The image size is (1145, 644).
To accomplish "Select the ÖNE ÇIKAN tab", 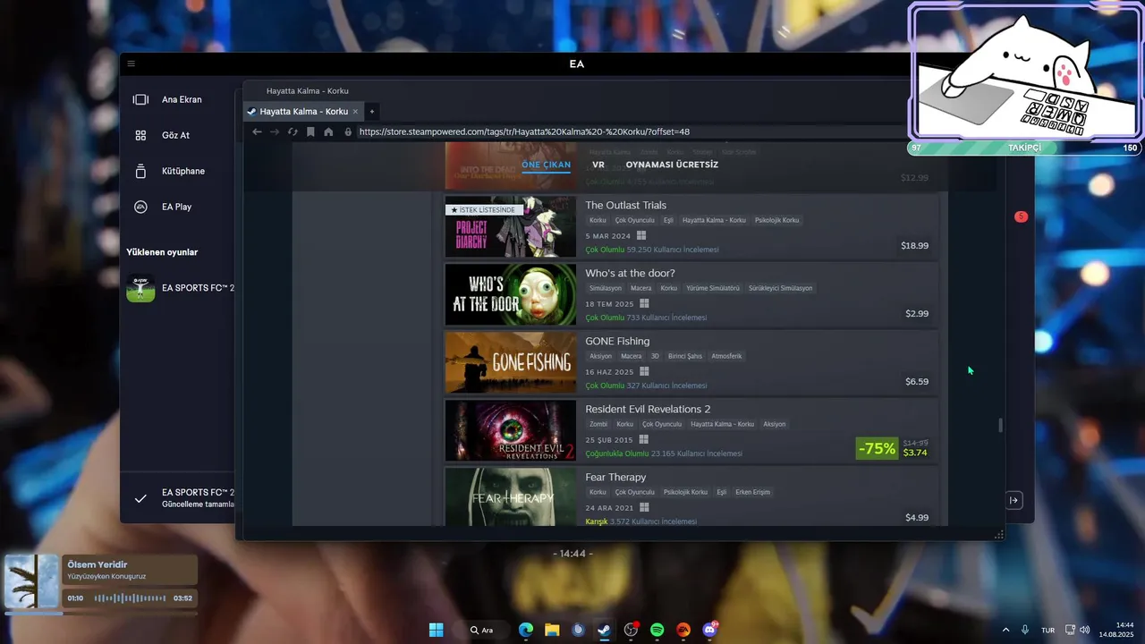I will pos(546,165).
